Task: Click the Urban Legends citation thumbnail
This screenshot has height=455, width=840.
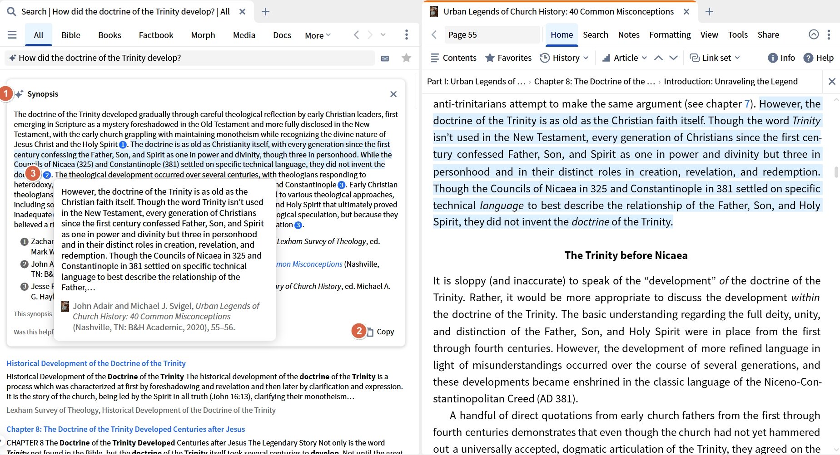Action: tap(65, 306)
